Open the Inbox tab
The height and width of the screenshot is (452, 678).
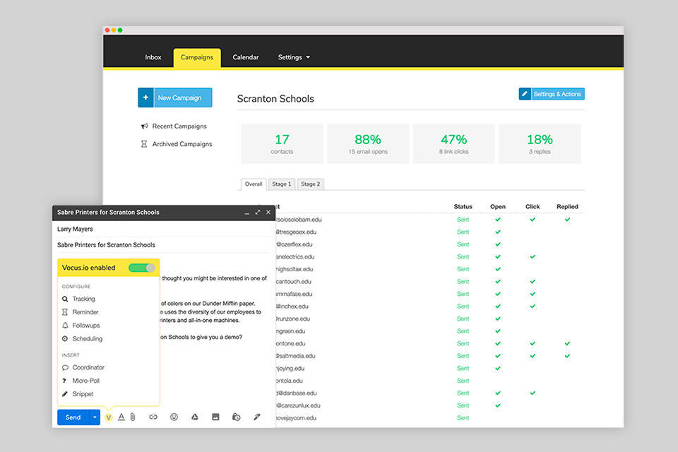pyautogui.click(x=153, y=57)
